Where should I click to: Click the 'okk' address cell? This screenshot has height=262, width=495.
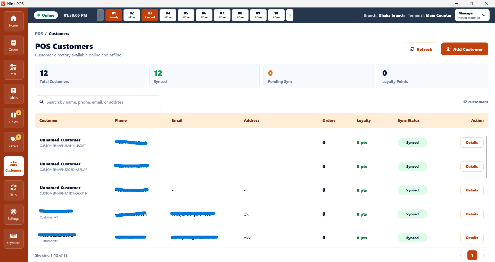247,238
